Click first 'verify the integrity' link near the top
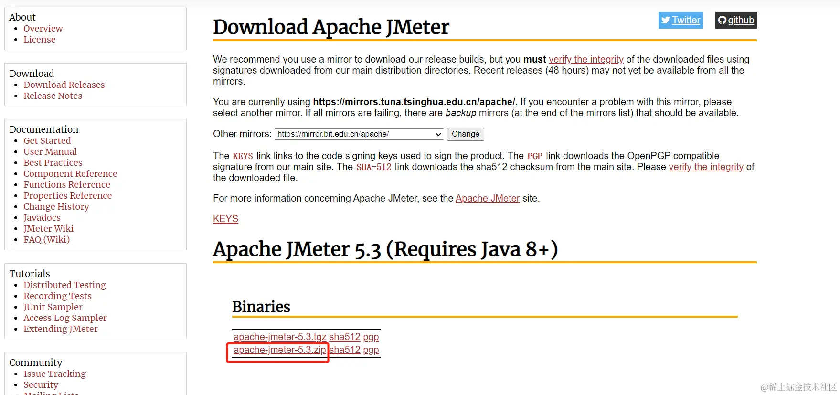Image resolution: width=840 pixels, height=395 pixels. click(x=586, y=59)
